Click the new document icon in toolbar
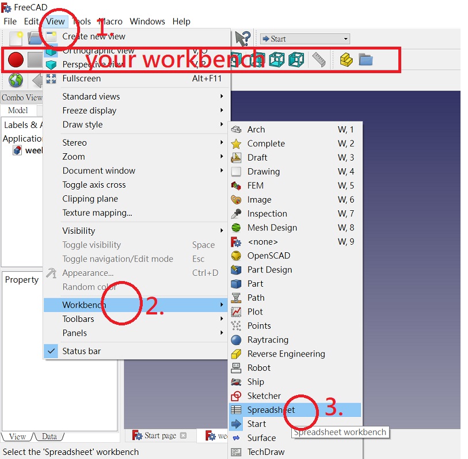Image resolution: width=468 pixels, height=459 pixels. (16, 39)
